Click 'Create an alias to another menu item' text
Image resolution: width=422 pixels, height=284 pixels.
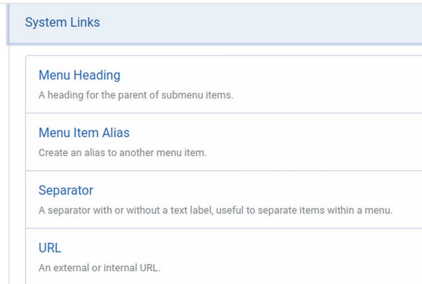(x=122, y=153)
